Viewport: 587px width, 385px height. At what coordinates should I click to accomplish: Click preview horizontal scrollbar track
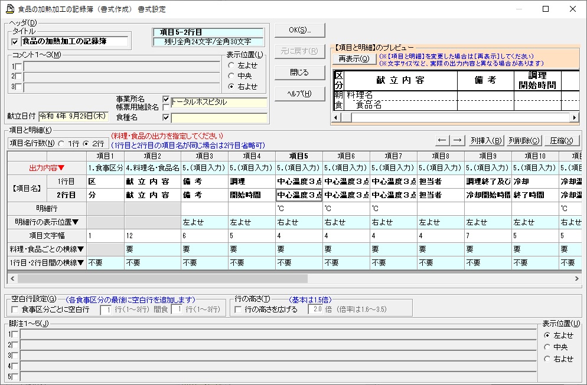tap(461, 117)
